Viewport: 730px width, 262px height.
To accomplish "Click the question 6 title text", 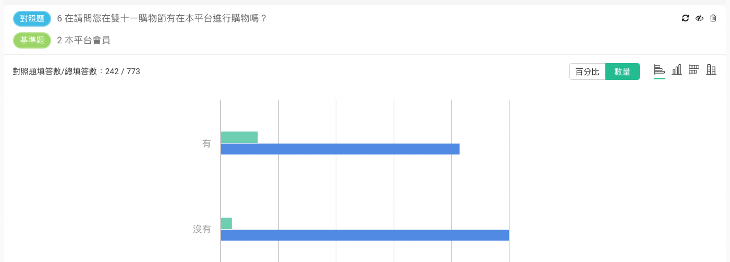I will coord(162,19).
